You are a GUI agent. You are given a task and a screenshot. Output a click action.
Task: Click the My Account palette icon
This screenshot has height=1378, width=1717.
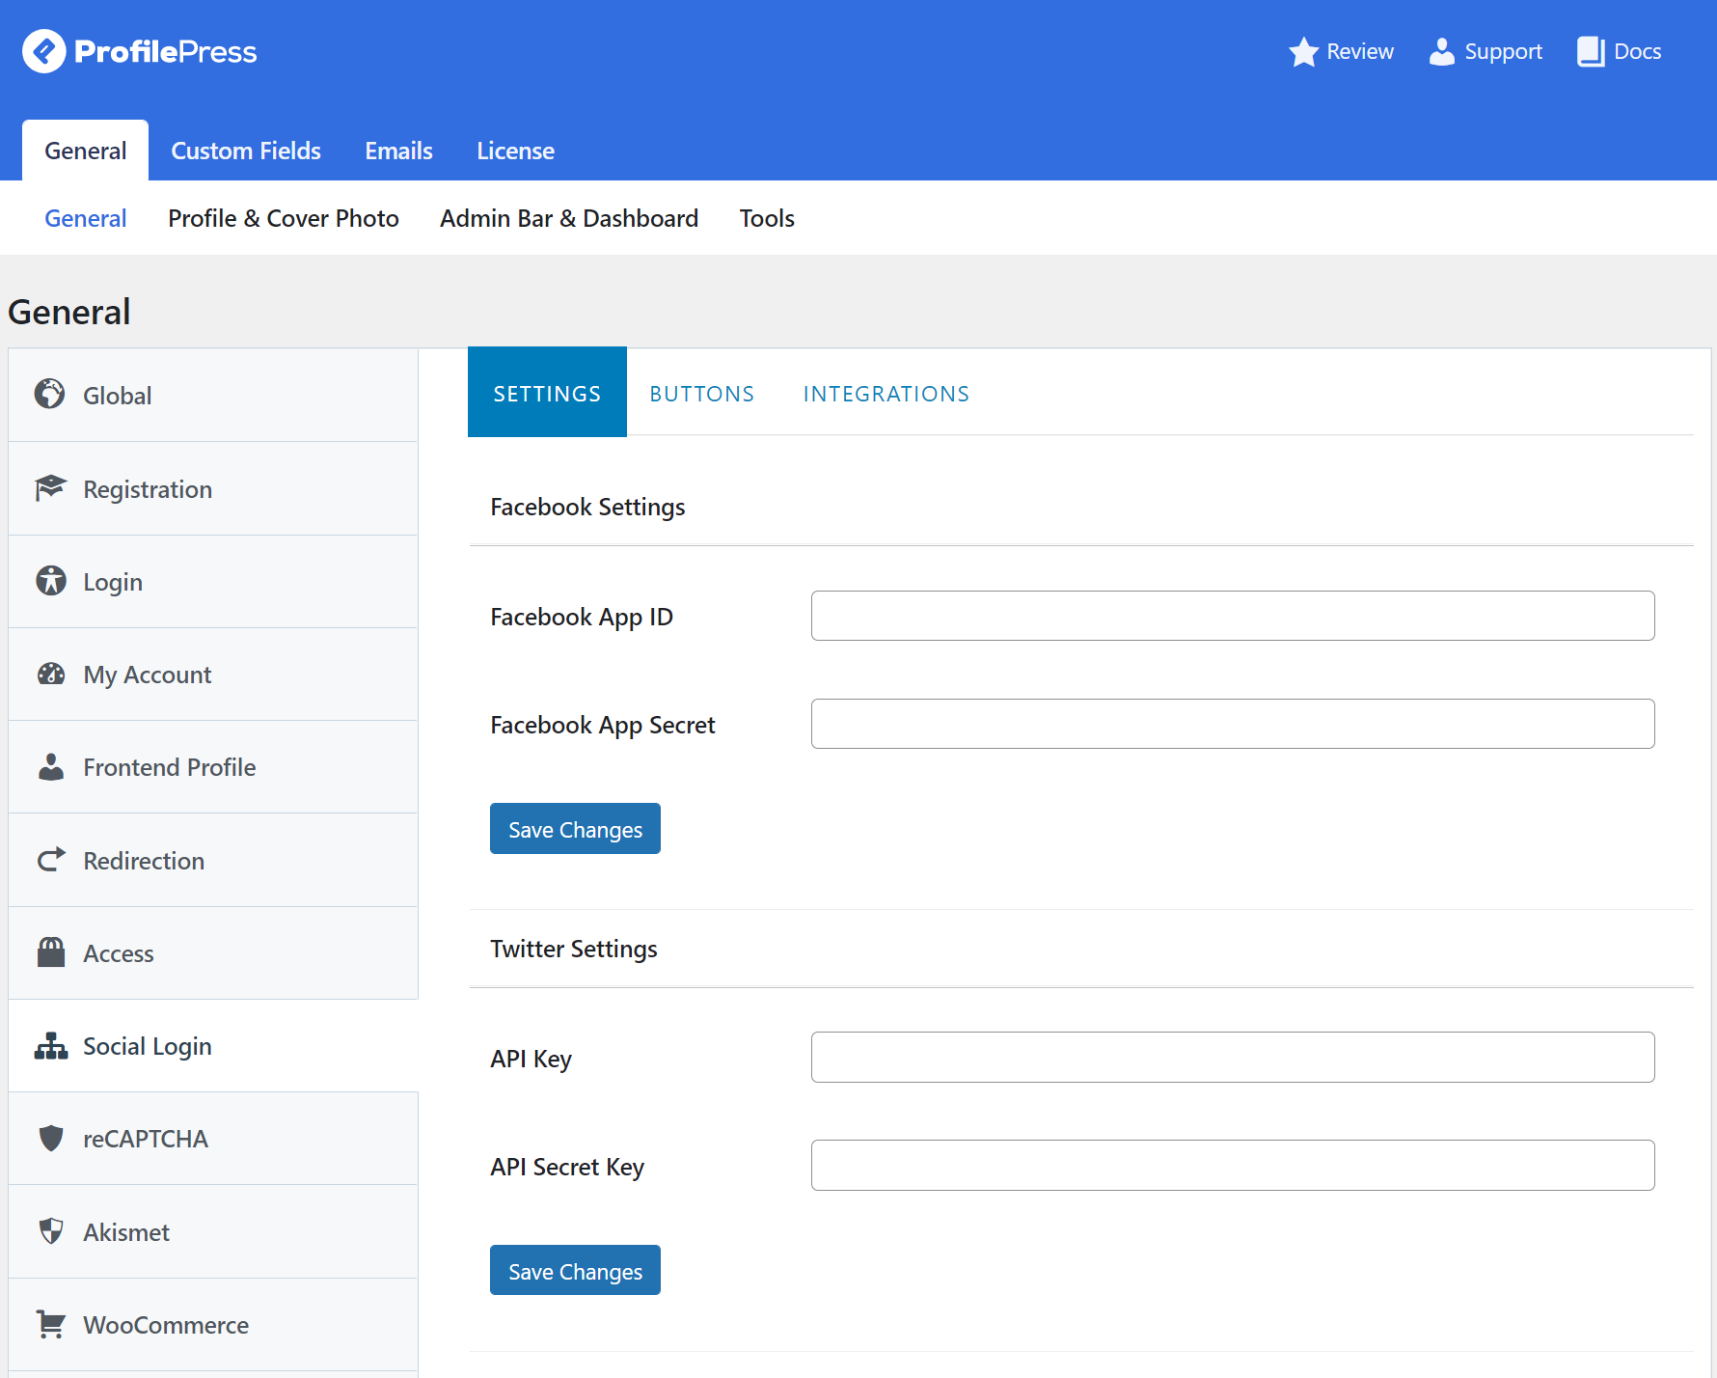51,674
